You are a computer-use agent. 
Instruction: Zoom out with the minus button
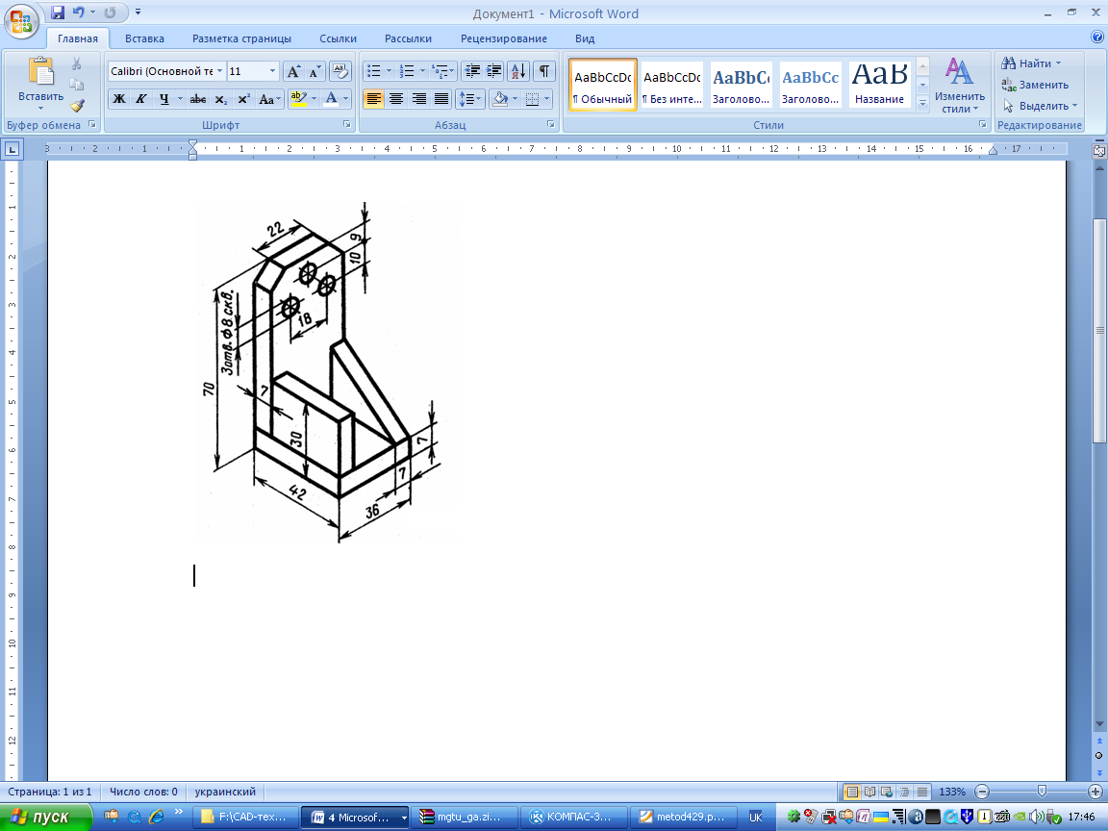pos(981,793)
